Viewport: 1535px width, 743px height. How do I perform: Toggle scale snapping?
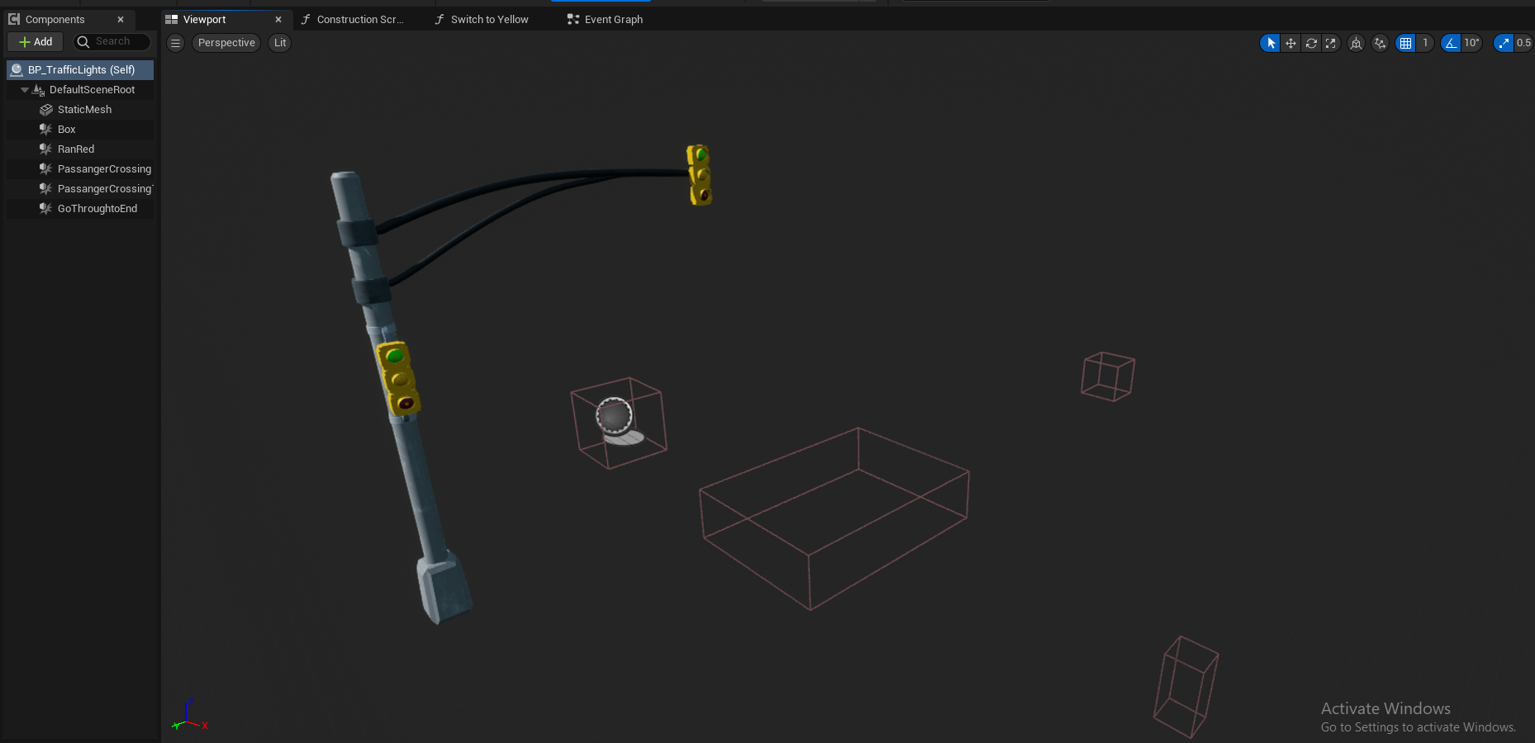(1504, 43)
